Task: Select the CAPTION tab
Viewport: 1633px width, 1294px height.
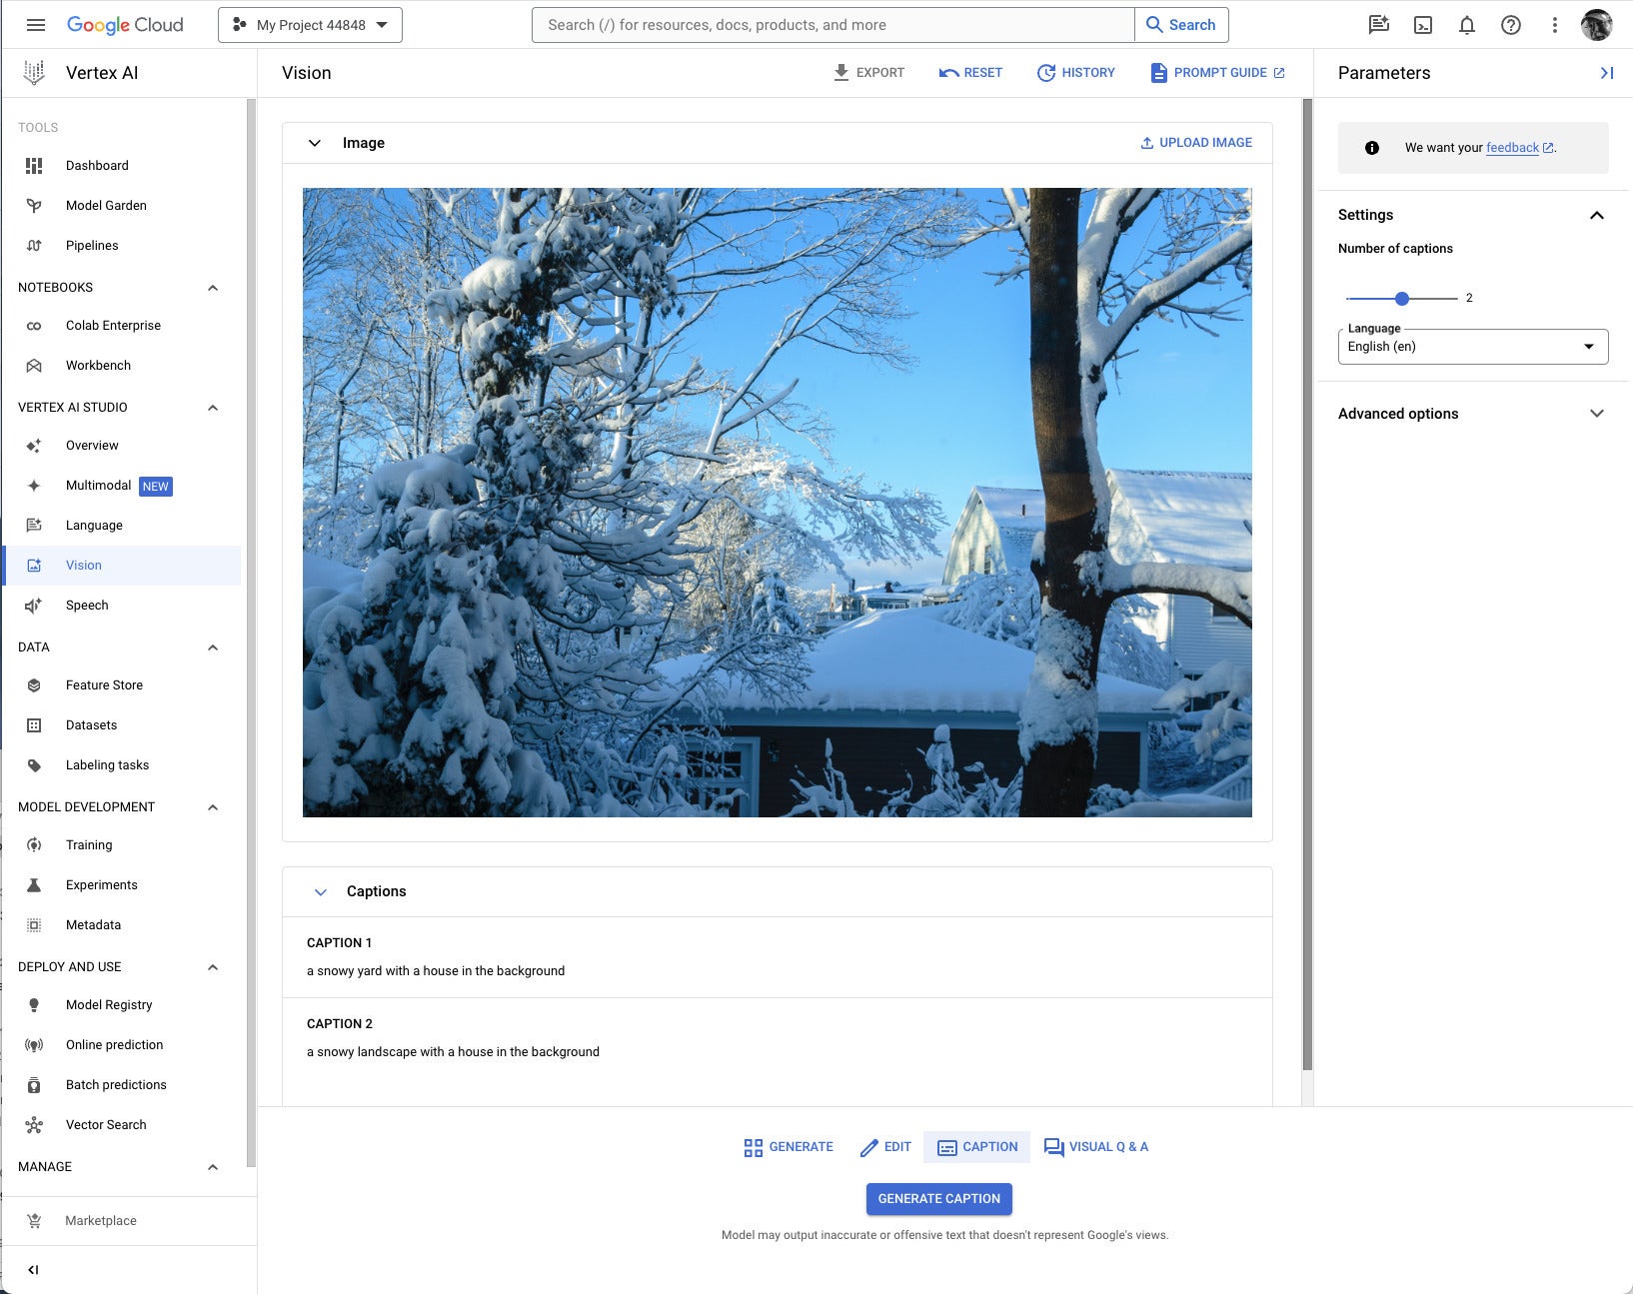Action: (x=977, y=1147)
